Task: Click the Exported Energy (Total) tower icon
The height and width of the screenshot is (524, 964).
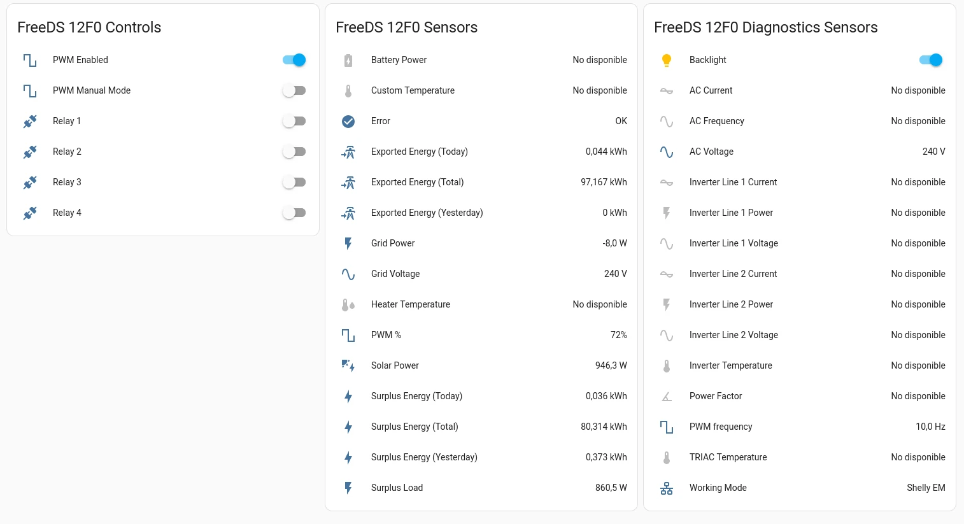Action: (x=348, y=182)
